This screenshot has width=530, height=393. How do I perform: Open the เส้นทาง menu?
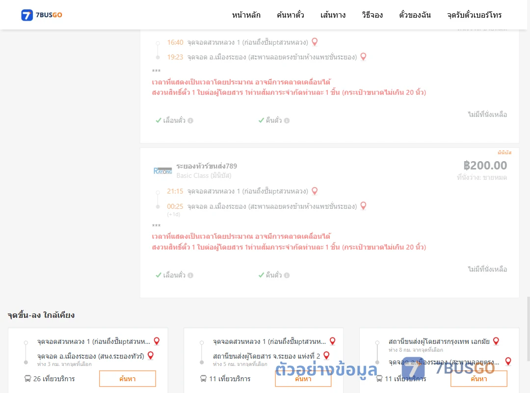[333, 15]
